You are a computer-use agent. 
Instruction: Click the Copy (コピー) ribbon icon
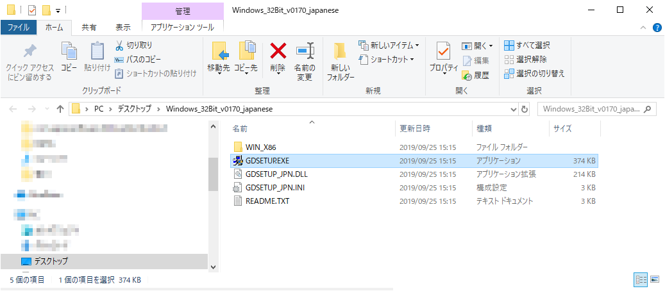[x=69, y=56]
